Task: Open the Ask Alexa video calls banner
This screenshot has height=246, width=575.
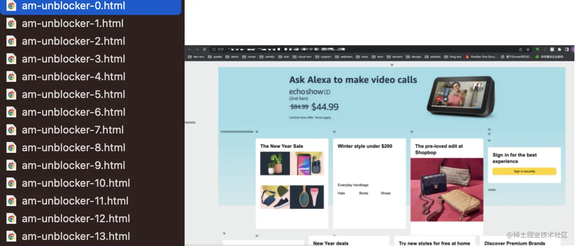Action: (x=392, y=99)
